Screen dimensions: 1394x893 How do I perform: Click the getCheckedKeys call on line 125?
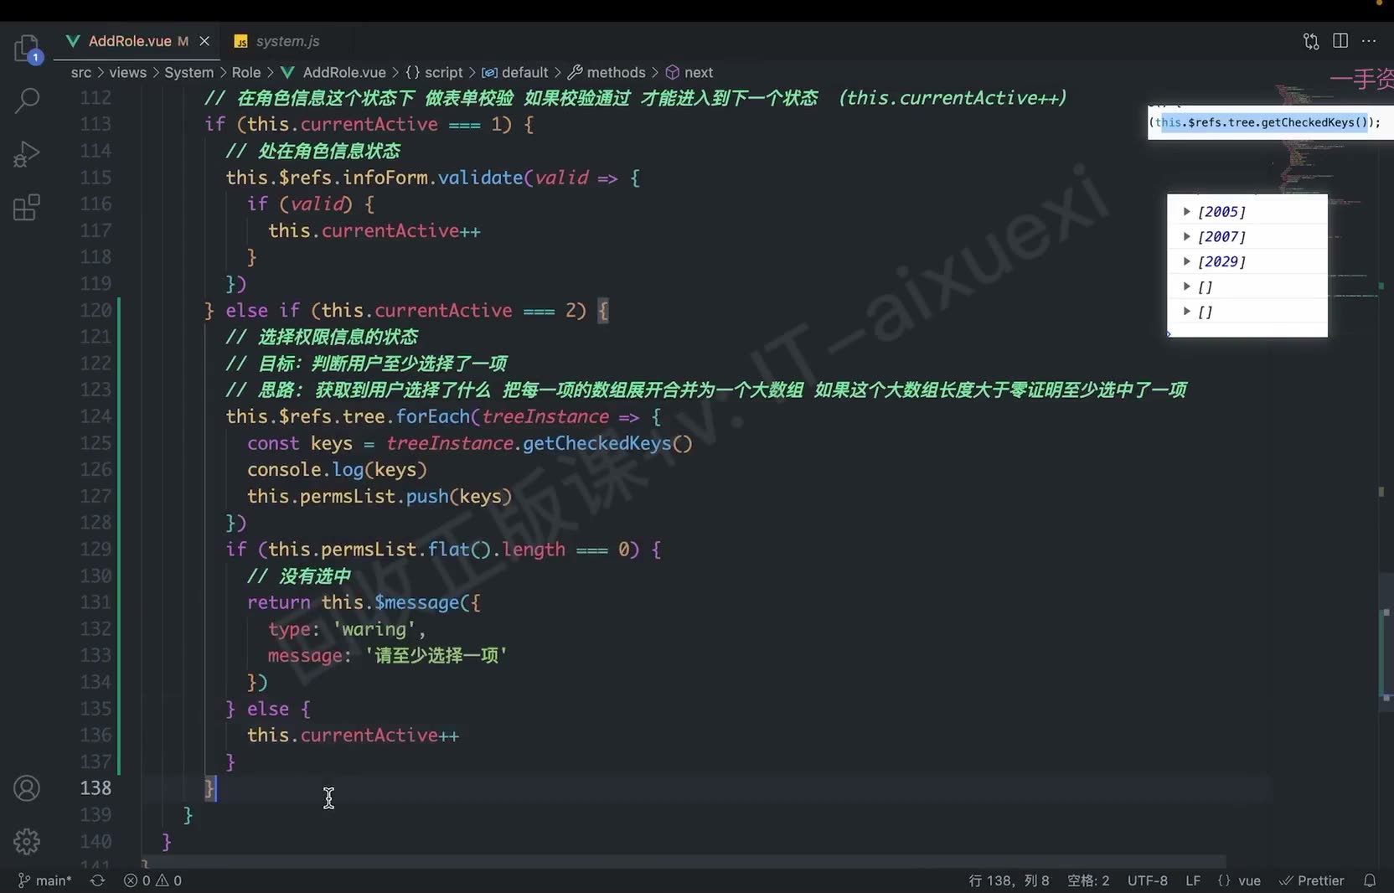click(x=607, y=443)
